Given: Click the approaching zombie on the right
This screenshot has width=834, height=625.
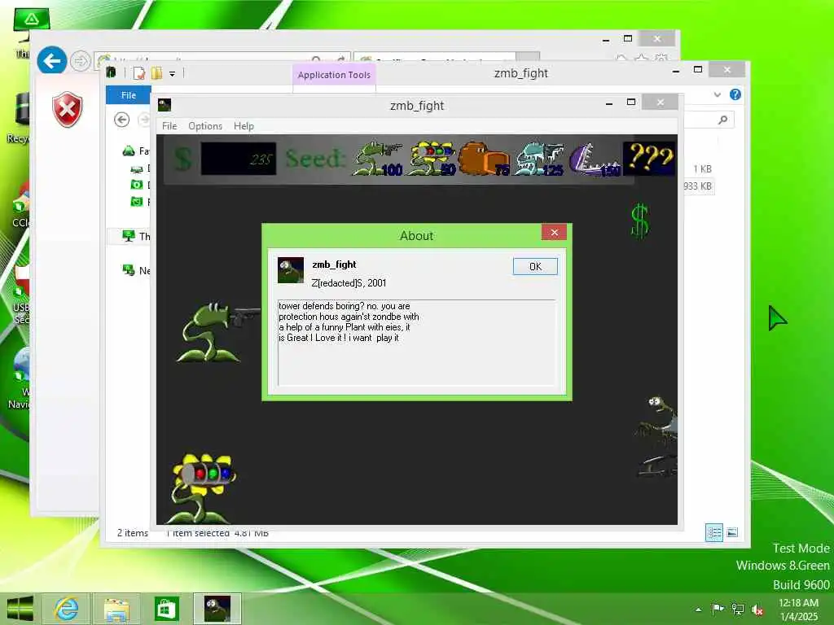Looking at the screenshot, I should pos(657,436).
